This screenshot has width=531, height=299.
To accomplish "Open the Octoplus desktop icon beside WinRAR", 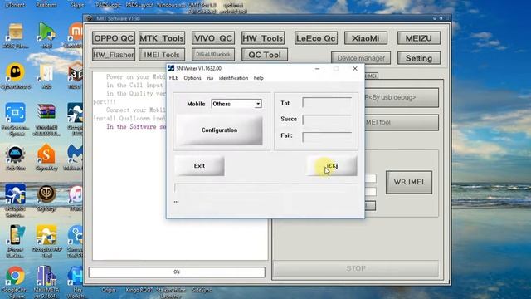I will click(x=76, y=120).
